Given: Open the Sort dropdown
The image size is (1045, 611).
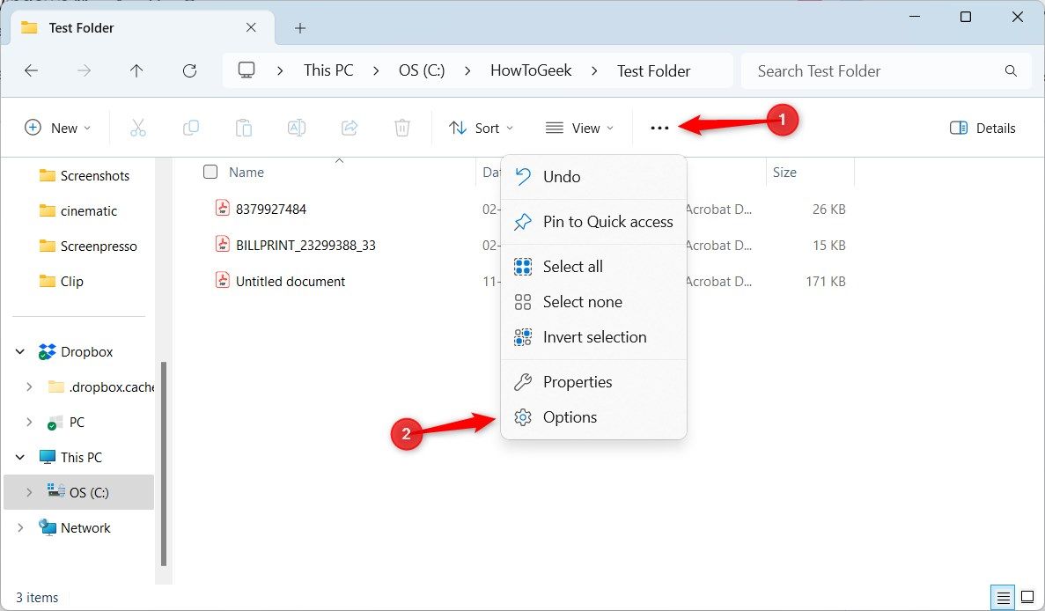Looking at the screenshot, I should pyautogui.click(x=482, y=128).
